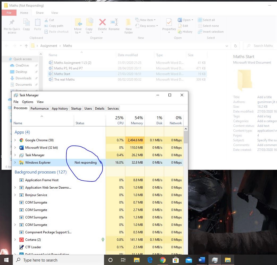277x265 pixels.
Task: Click the Paste icon in ribbon
Action: point(37,22)
